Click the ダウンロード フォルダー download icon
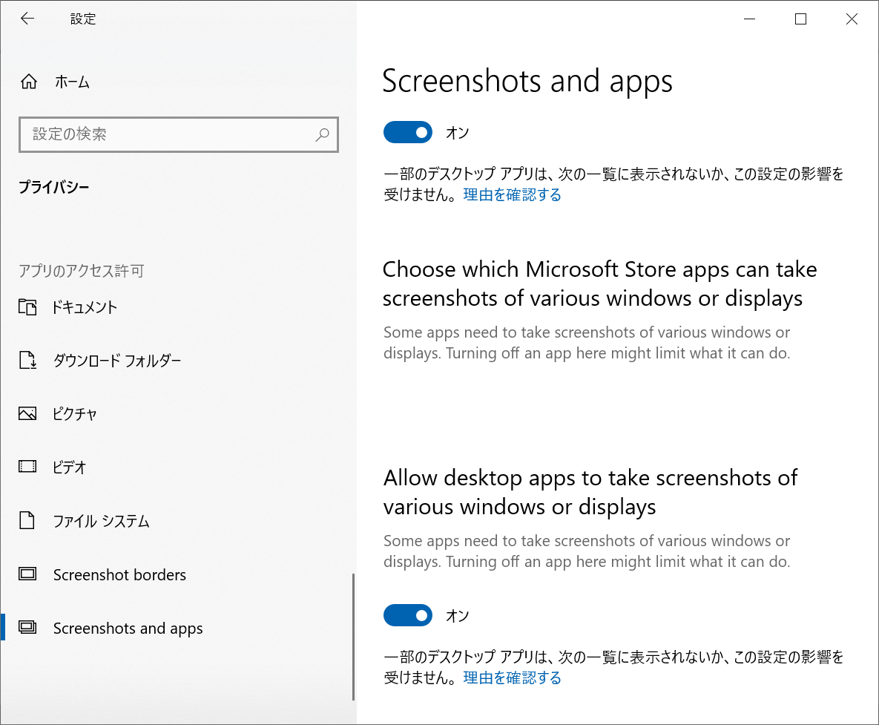 pos(27,360)
